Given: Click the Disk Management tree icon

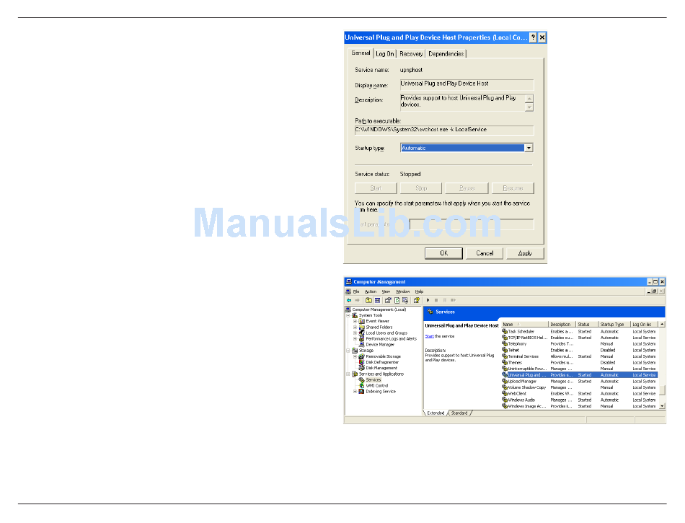Looking at the screenshot, I should tap(362, 368).
